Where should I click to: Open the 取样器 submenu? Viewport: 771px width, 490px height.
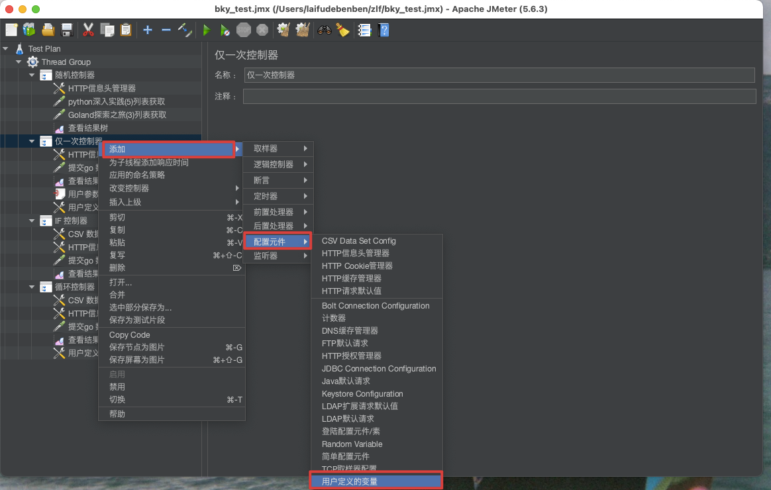(x=278, y=148)
